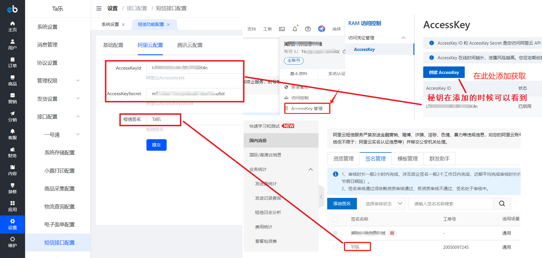
Task: Click the help question mark icon
Action: click(308, 29)
